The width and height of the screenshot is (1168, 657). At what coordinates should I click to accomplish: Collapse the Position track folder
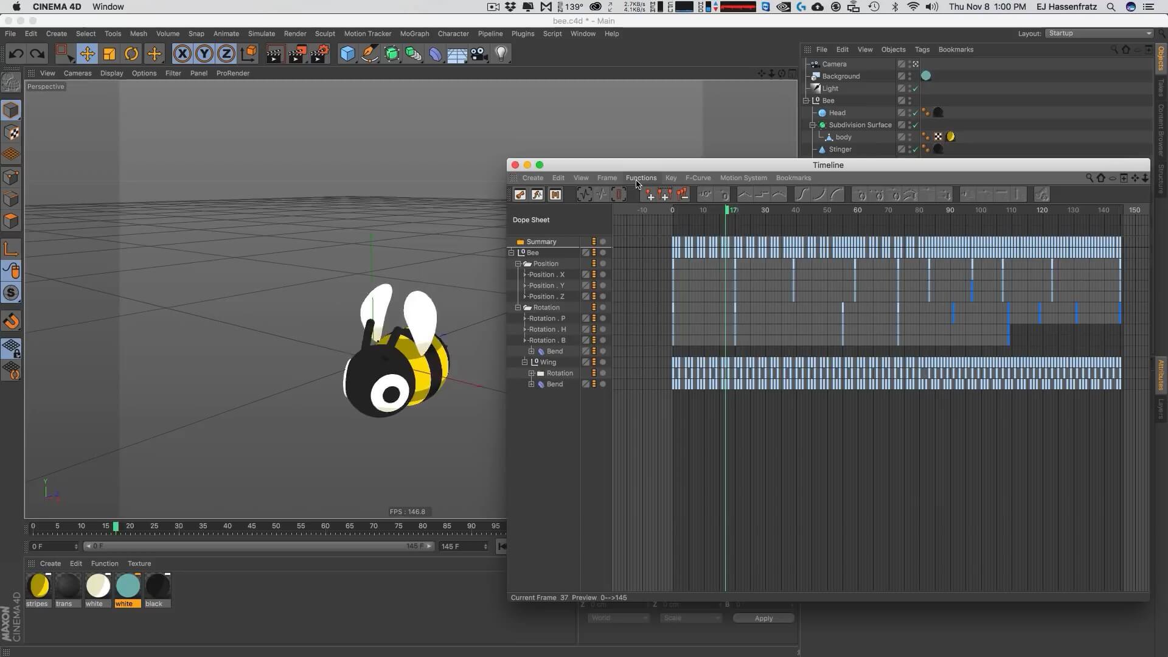518,264
